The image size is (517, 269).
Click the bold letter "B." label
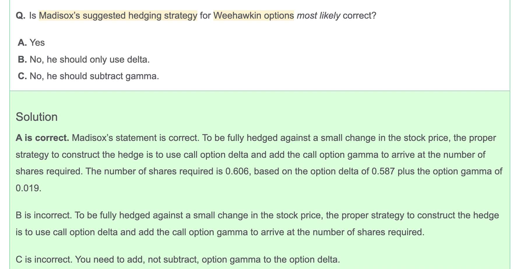[x=22, y=60]
